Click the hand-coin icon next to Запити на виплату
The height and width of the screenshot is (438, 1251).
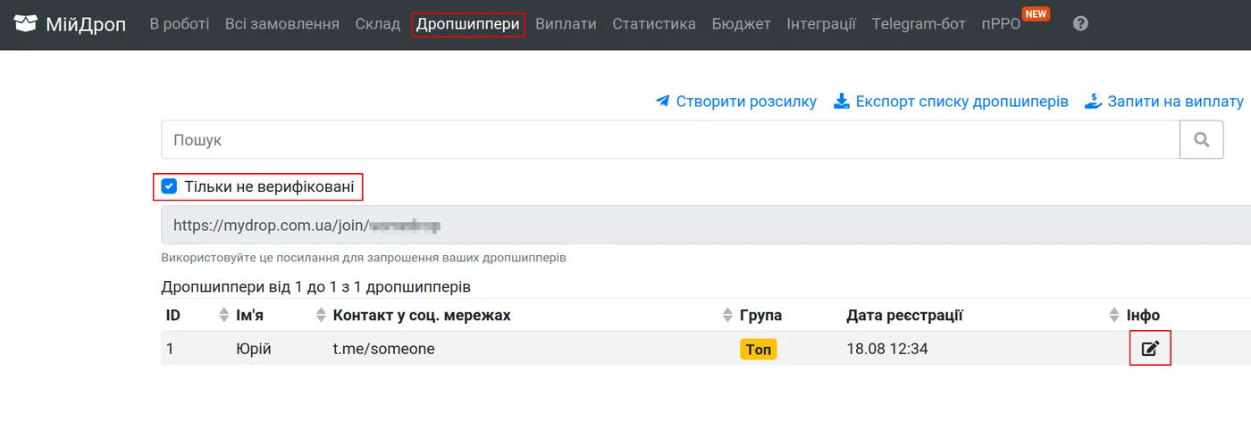coord(1094,101)
